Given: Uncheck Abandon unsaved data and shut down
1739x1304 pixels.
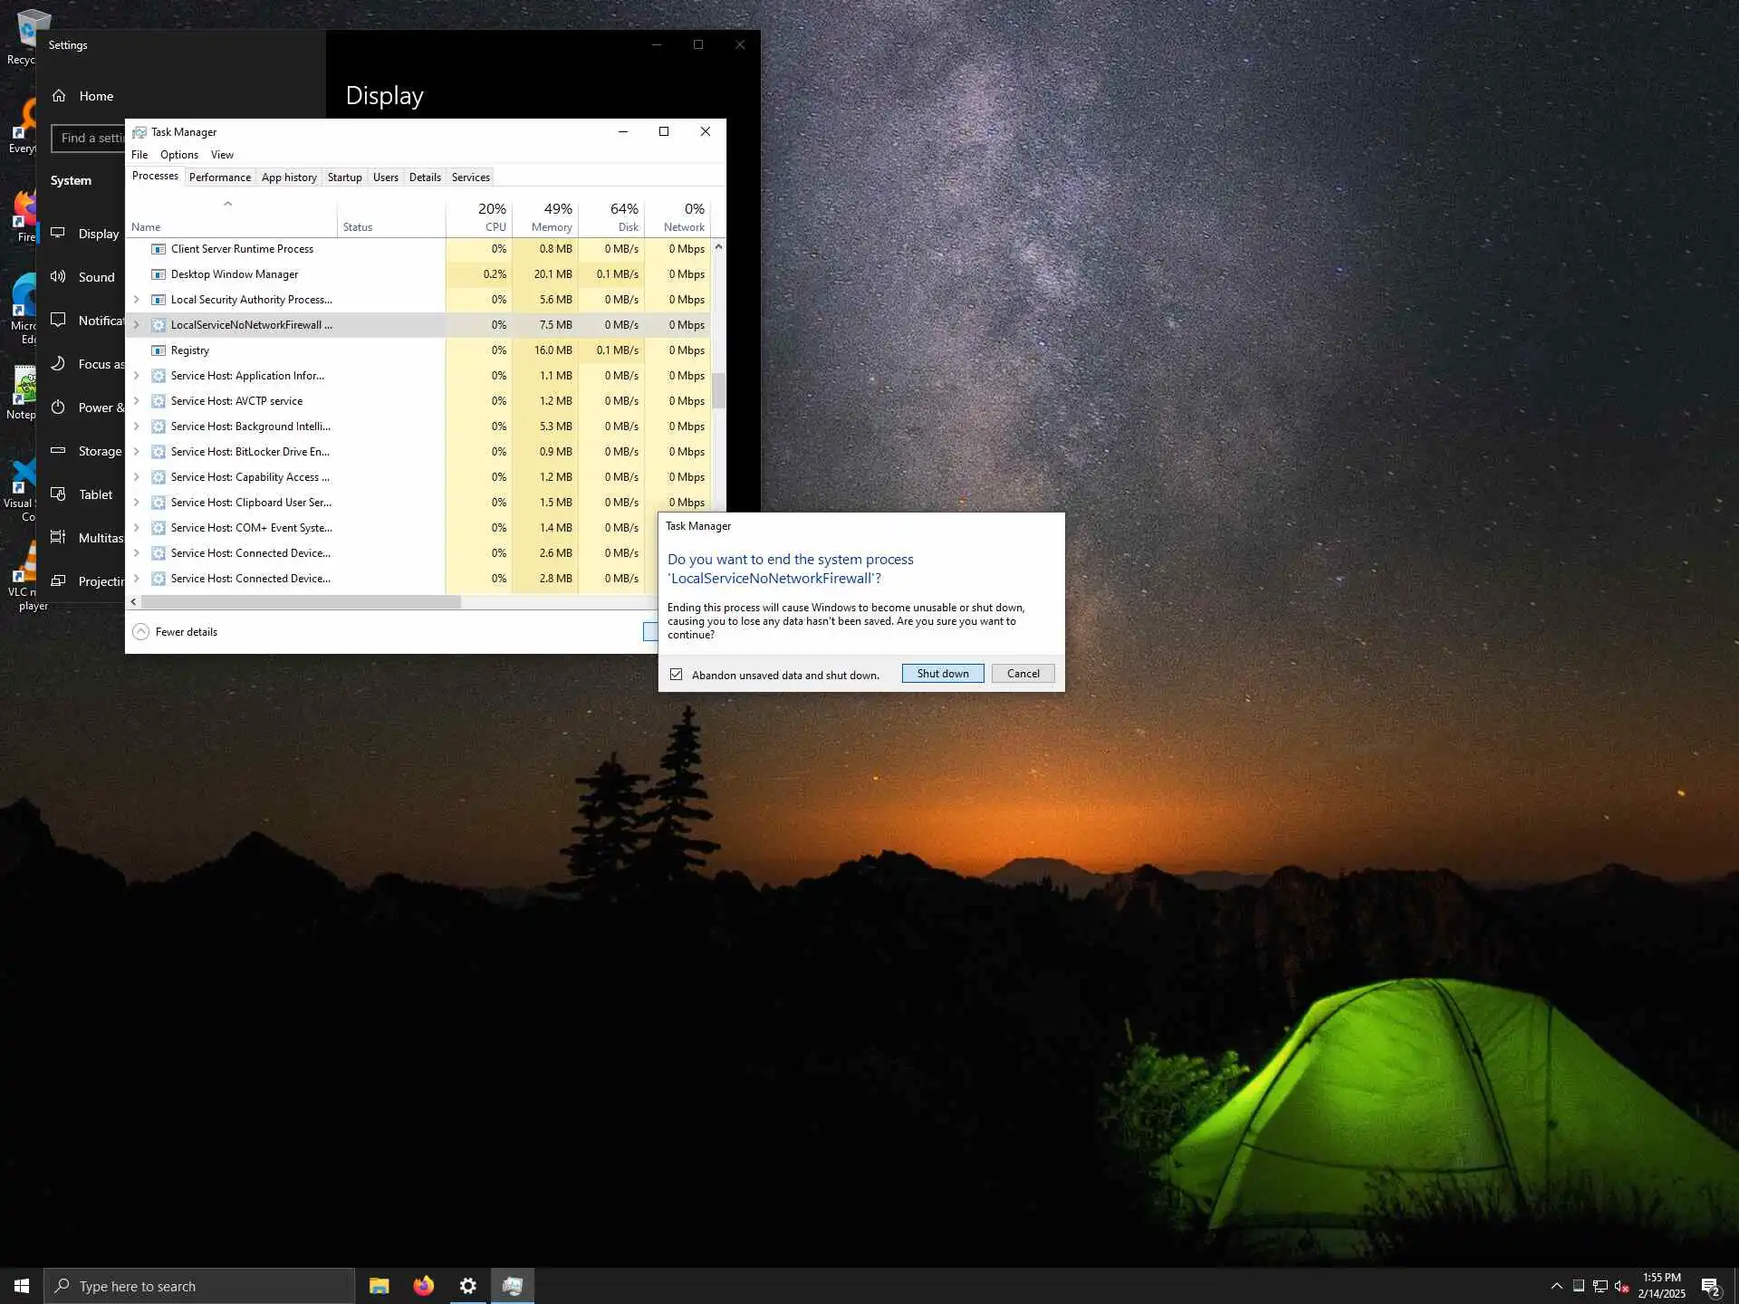Looking at the screenshot, I should 676,675.
